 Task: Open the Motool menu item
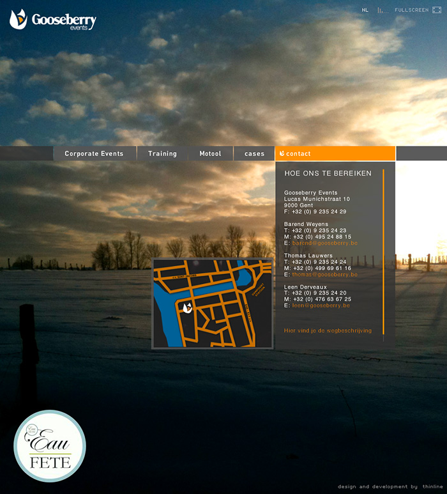tap(210, 154)
